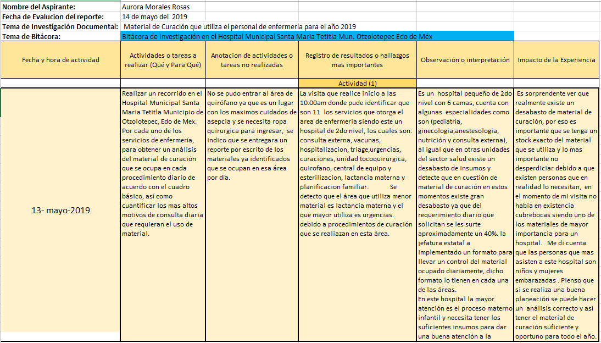Click the blue 'Bitácora de Investigación' highlighted cell
The width and height of the screenshot is (601, 343).
pyautogui.click(x=317, y=36)
